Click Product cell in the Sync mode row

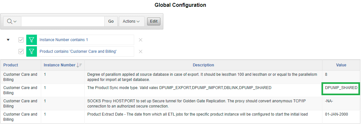[x=20, y=90]
